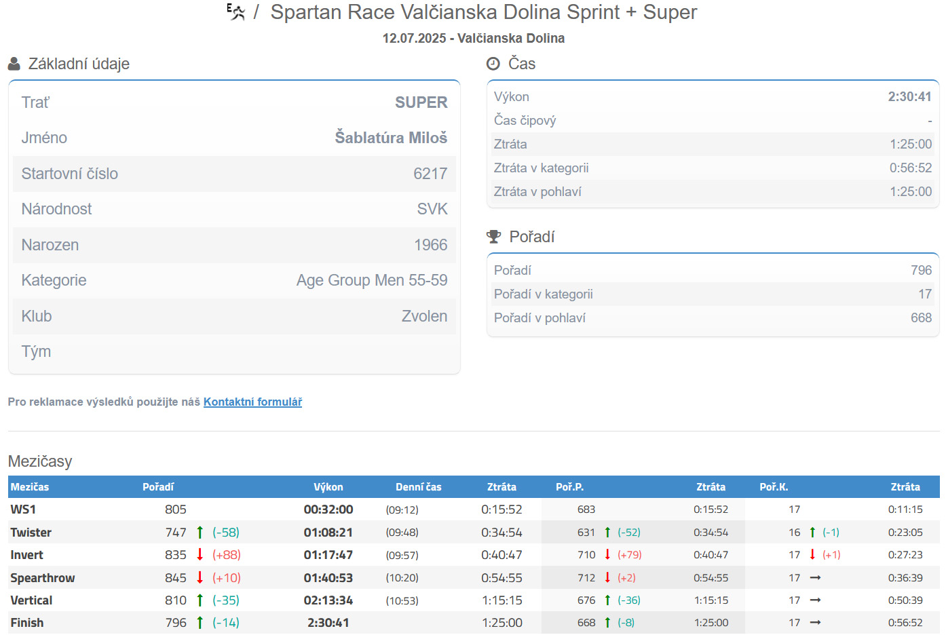Click the Poř.P. column header
946x635 pixels.
coord(570,487)
